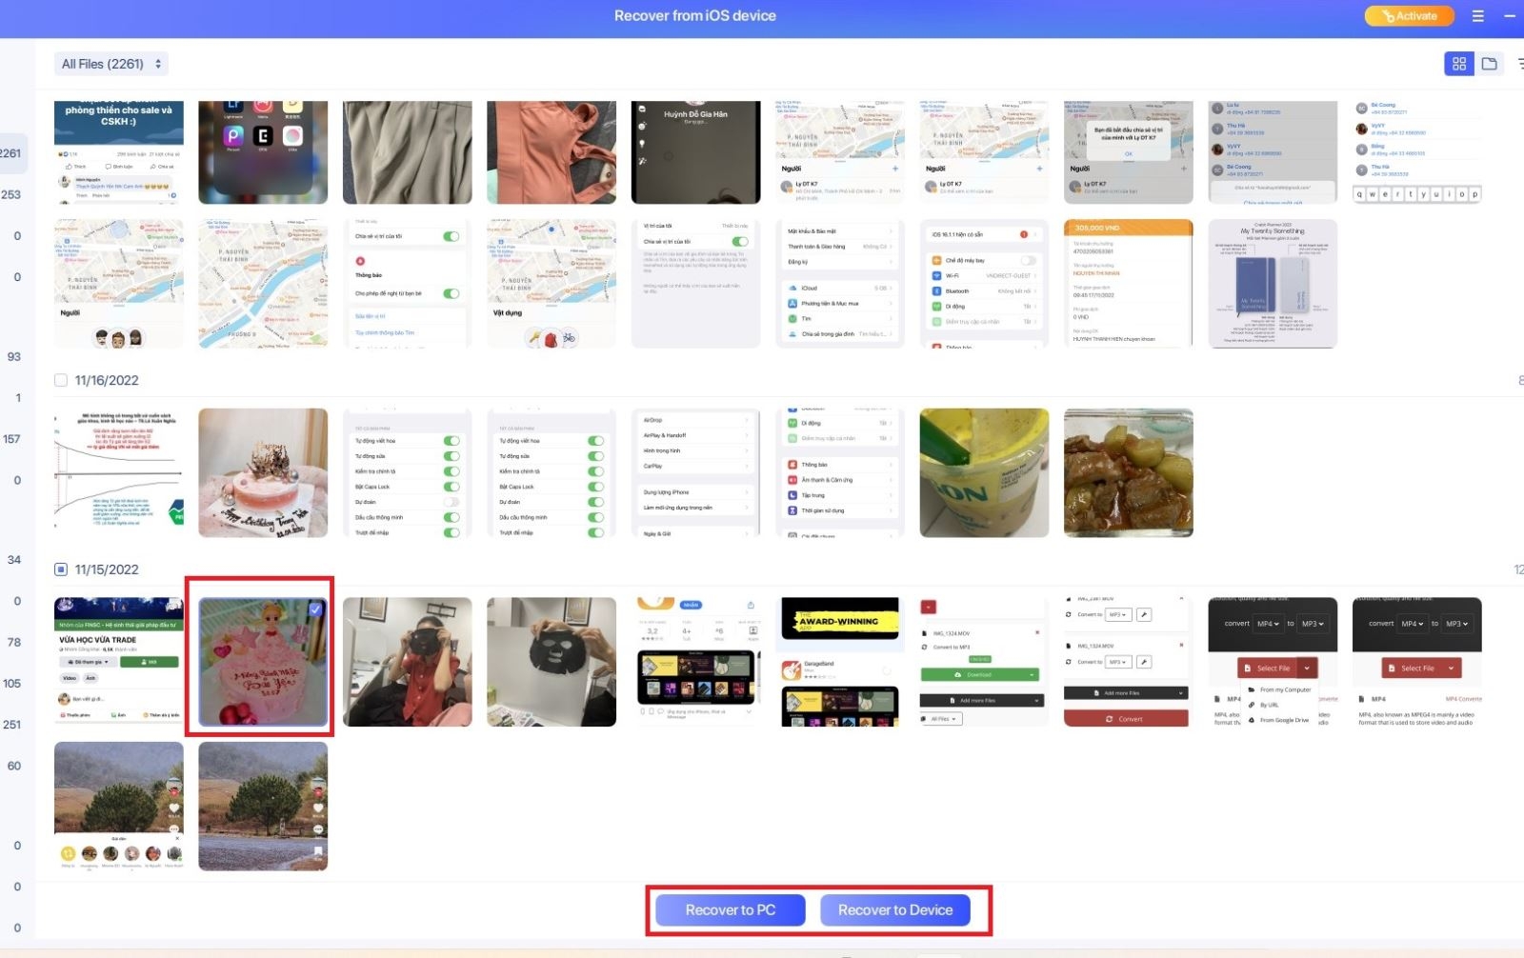
Task: Select the birthday cake photo from 11/16/2022
Action: [x=263, y=473]
